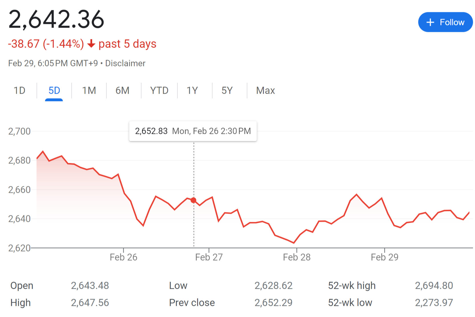The width and height of the screenshot is (475, 317).
Task: Select the 5D range tab
Action: (54, 91)
